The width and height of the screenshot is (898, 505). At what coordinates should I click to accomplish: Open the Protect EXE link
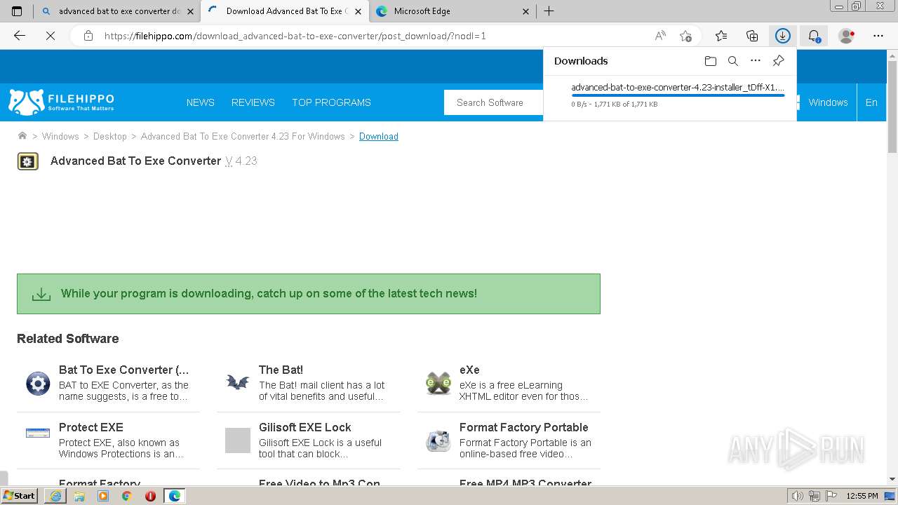(91, 427)
